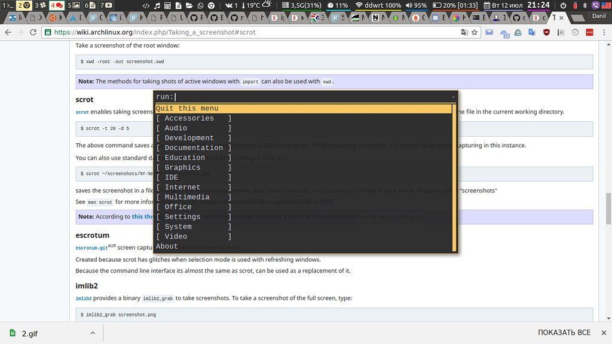
Task: Open the file manager folder launcher
Action: pos(189,5)
